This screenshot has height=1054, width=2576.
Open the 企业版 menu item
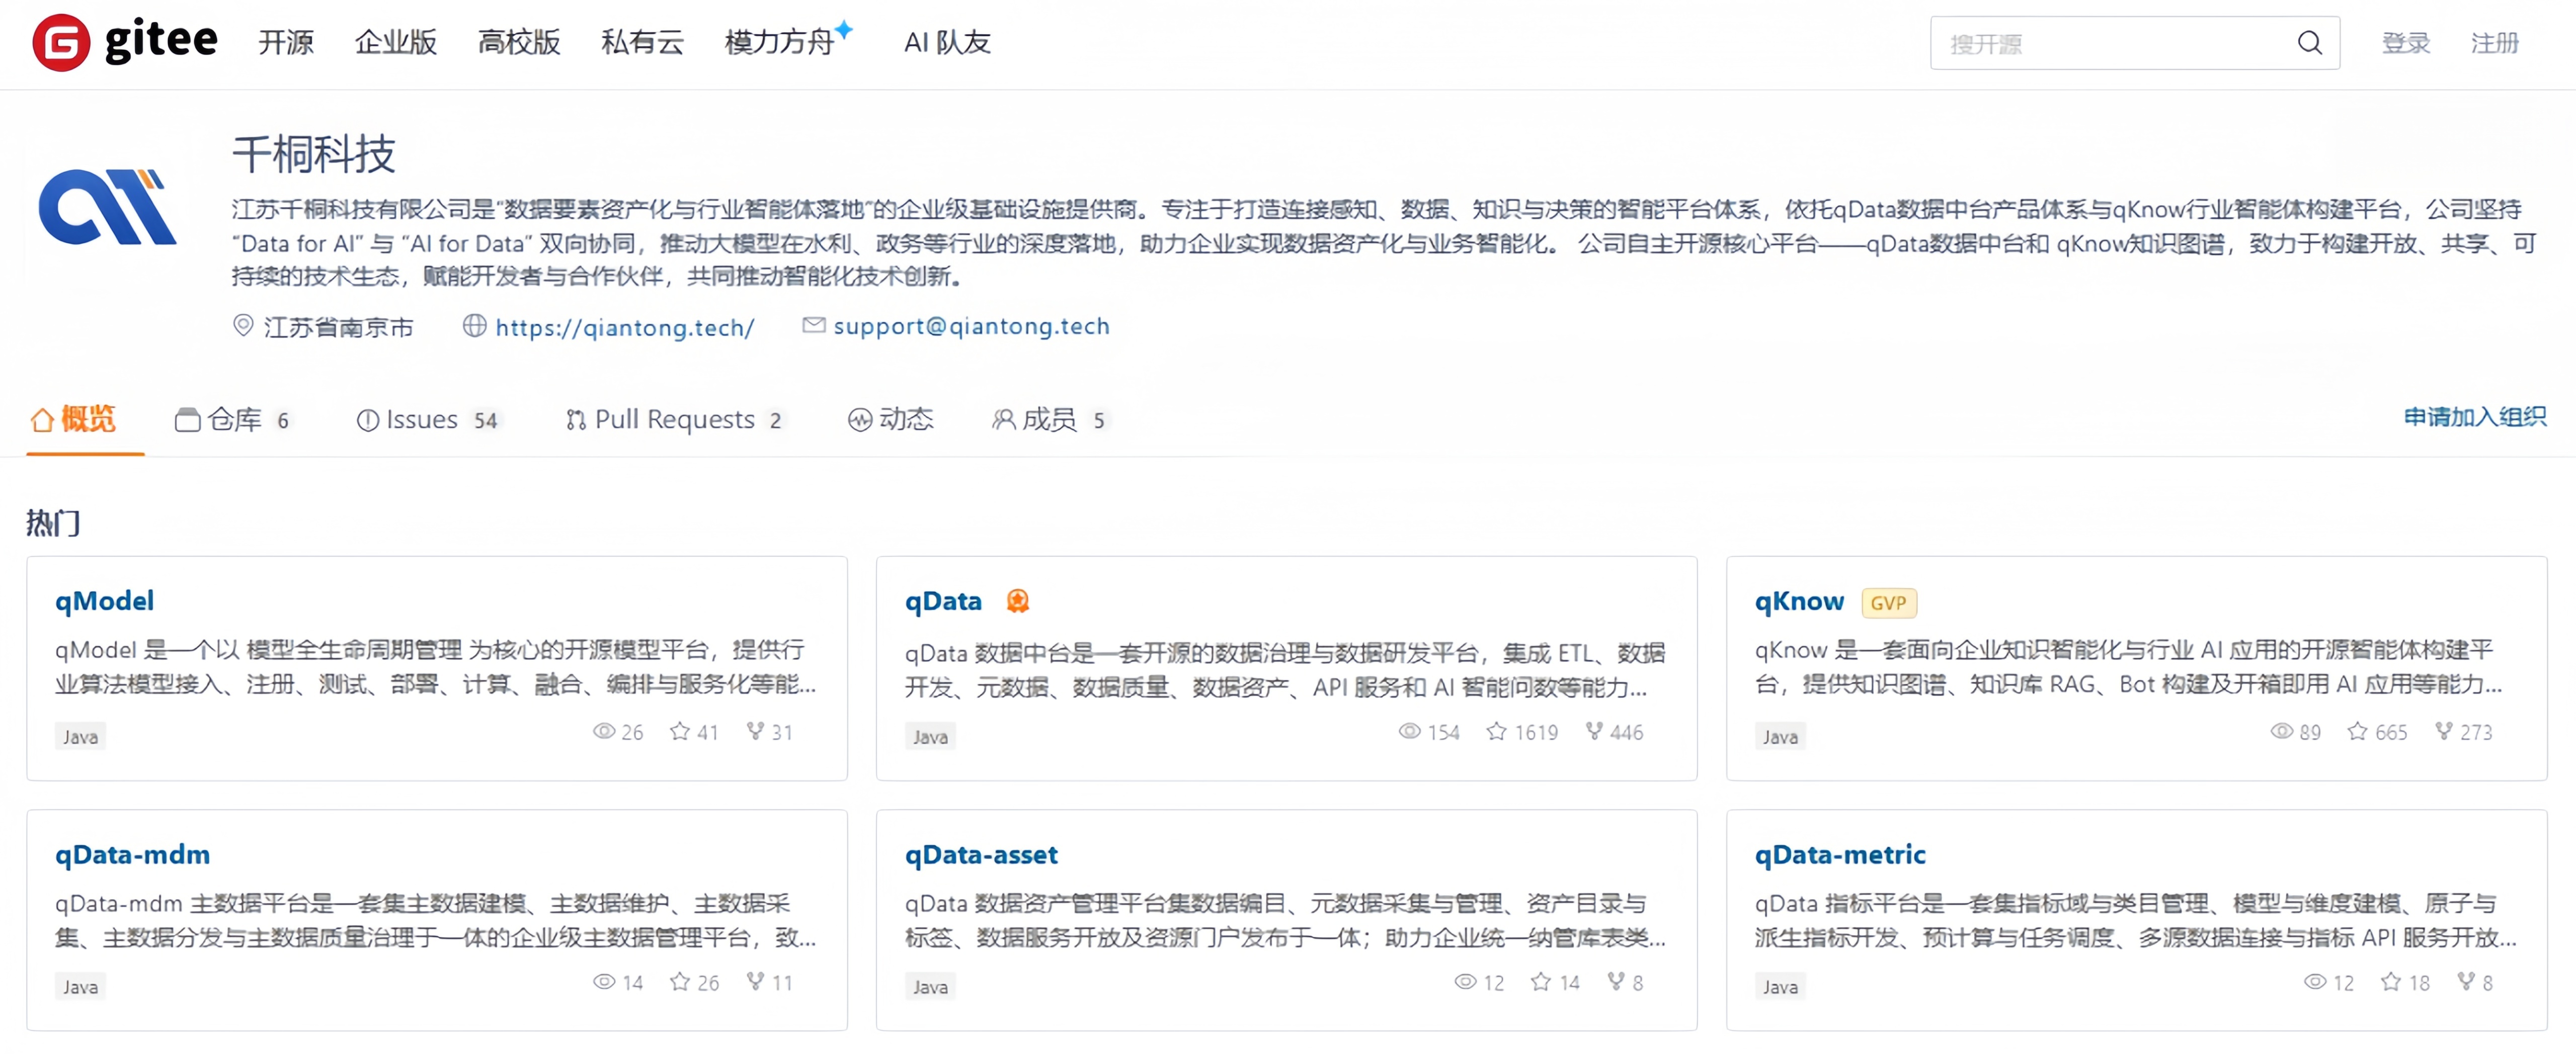tap(395, 43)
